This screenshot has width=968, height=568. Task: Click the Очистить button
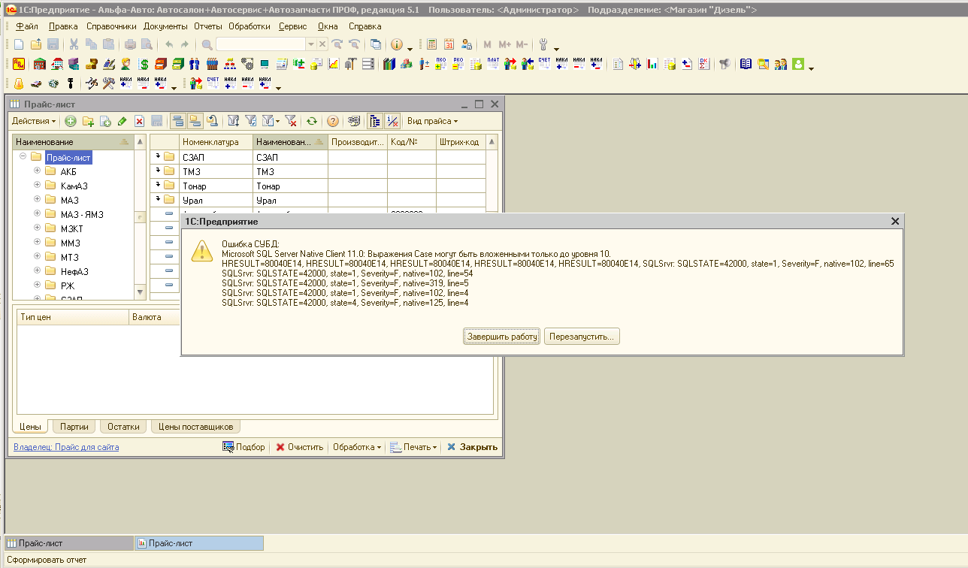pos(299,447)
